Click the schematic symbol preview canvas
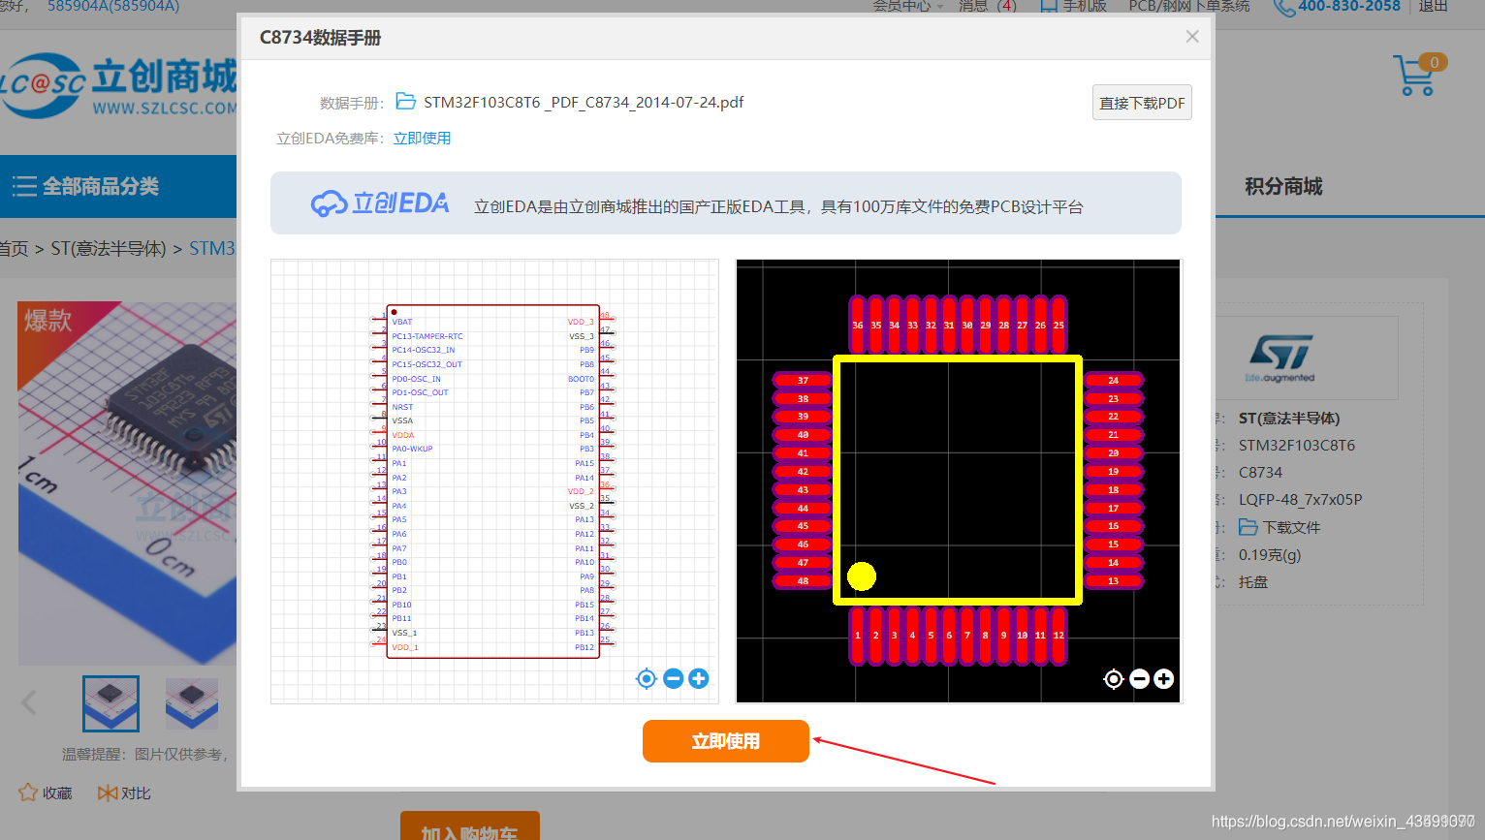 494,481
